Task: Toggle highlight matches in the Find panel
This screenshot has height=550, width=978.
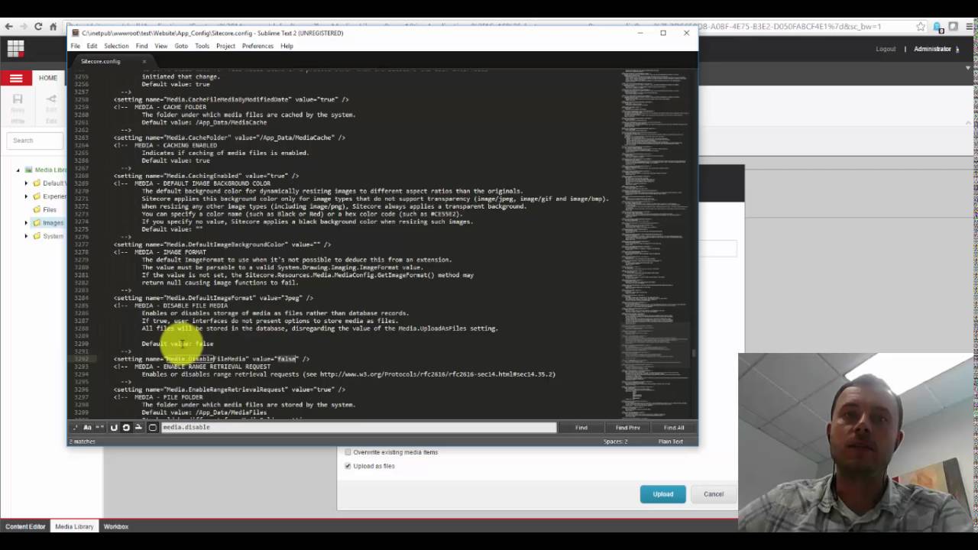Action: 153,427
